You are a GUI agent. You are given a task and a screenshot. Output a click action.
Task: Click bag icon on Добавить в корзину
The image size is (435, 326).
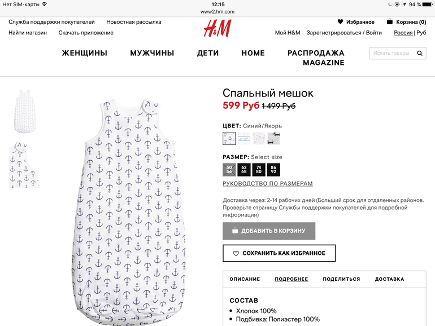coord(235,231)
